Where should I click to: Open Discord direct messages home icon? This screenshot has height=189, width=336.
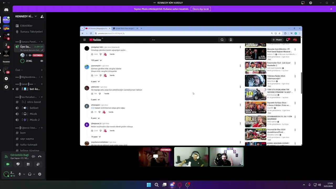click(6, 10)
